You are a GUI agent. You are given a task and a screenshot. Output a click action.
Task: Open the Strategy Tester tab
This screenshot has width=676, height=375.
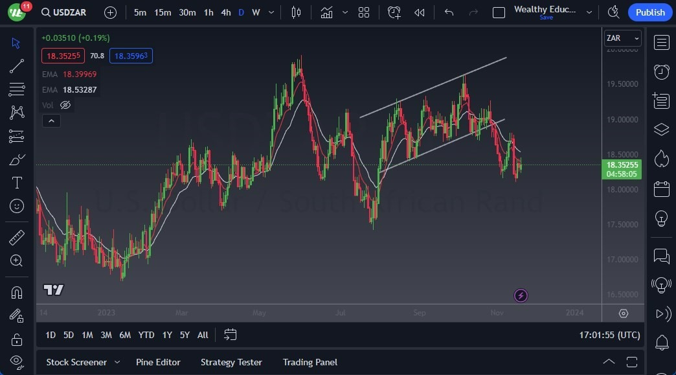pos(231,362)
